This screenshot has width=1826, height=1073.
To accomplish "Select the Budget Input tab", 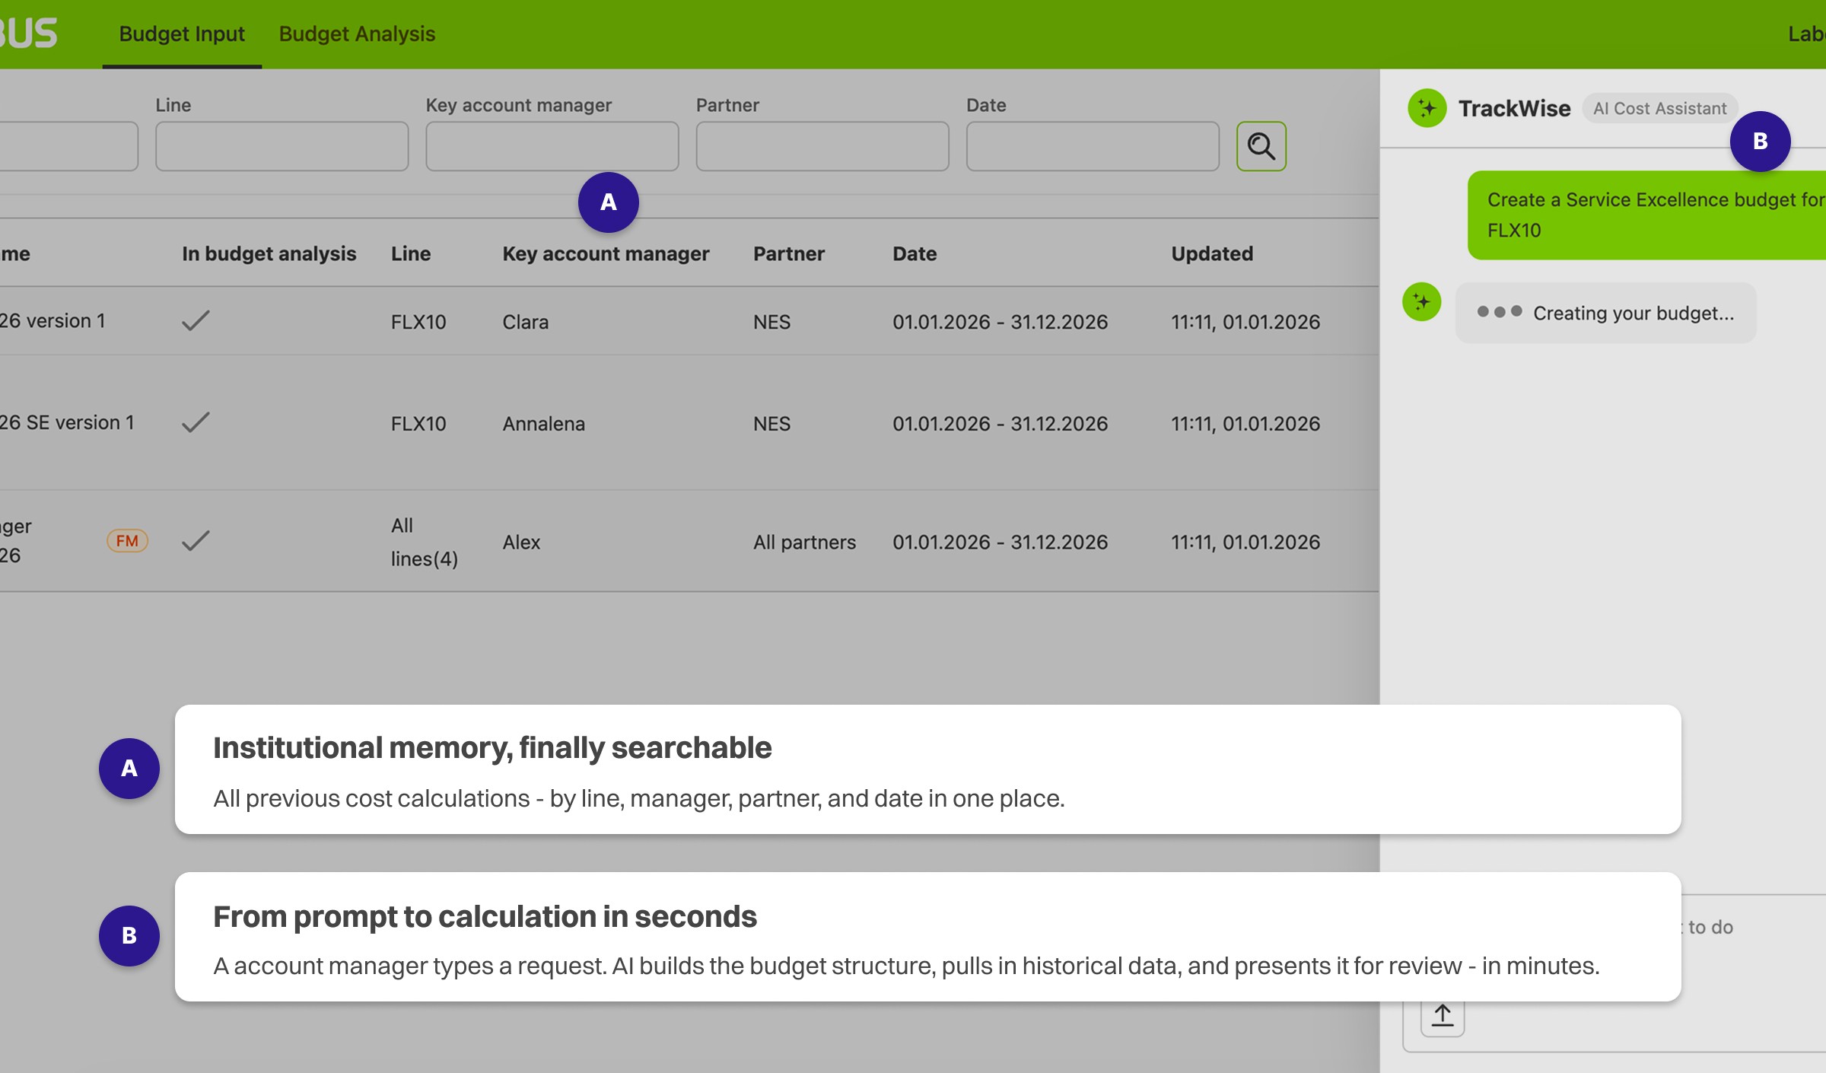I will click(x=182, y=34).
